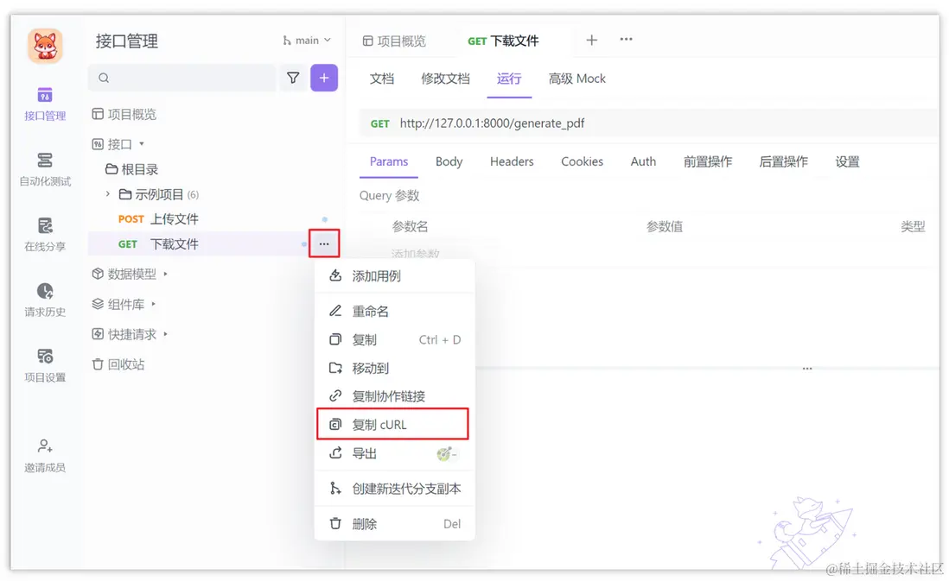The height and width of the screenshot is (581, 949).
Task: Click the ... icon next to the tabs
Action: (x=626, y=40)
